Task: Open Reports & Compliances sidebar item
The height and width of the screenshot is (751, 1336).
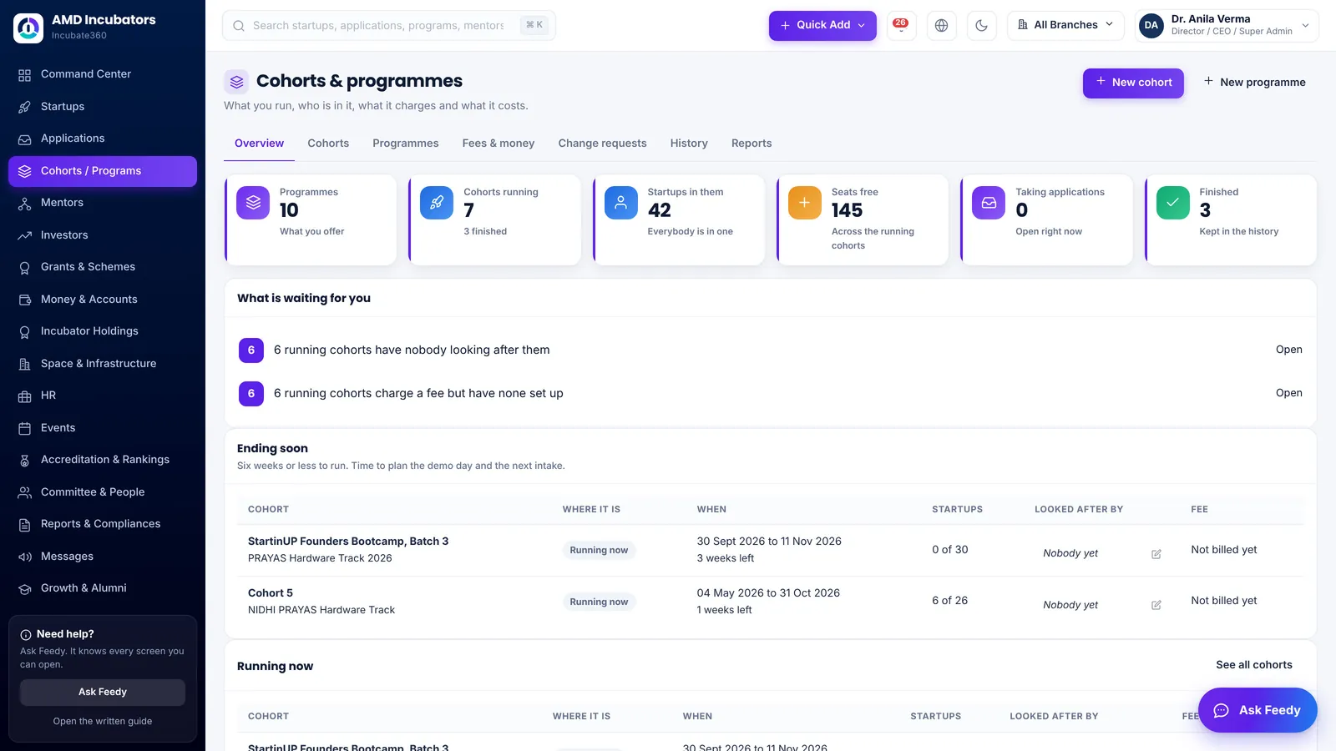Action: pyautogui.click(x=103, y=524)
